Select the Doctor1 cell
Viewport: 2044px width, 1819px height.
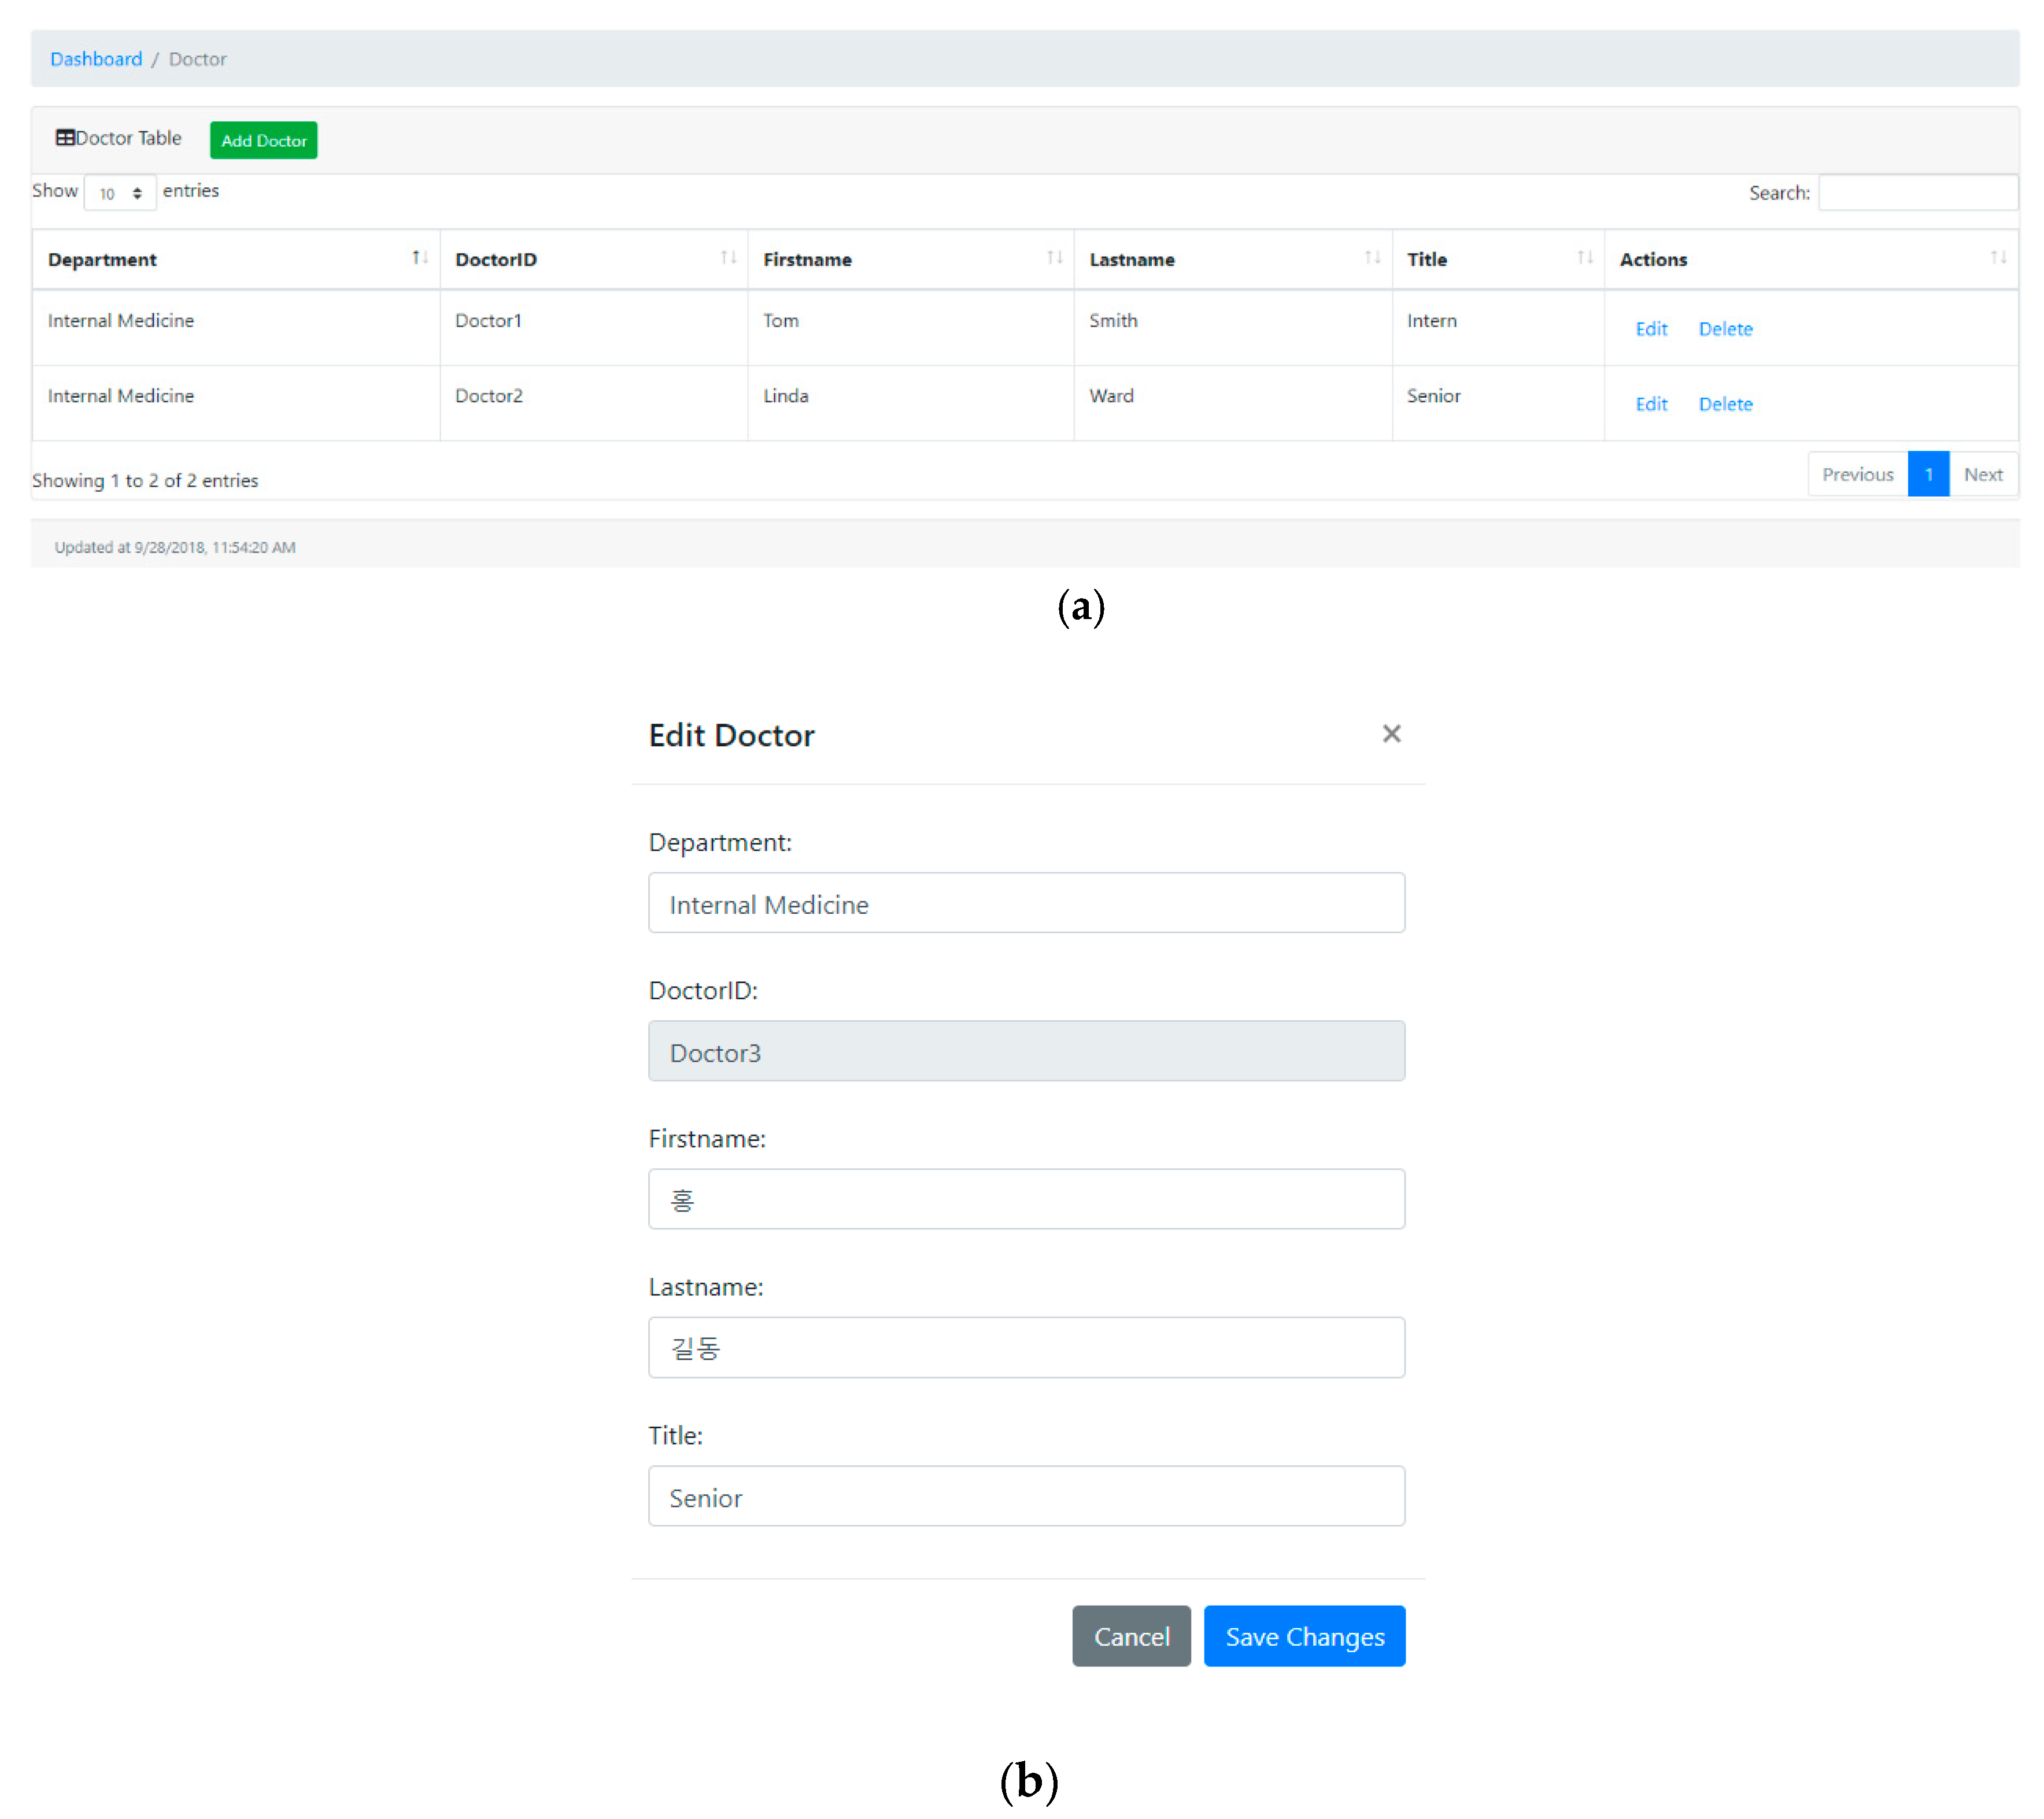[594, 329]
